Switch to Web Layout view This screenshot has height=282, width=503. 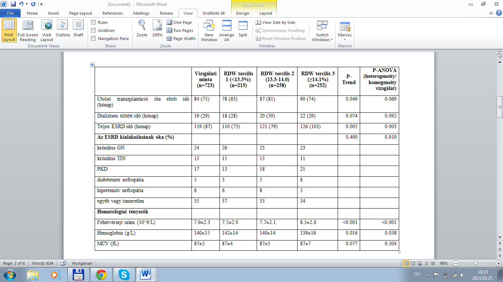[x=47, y=31]
